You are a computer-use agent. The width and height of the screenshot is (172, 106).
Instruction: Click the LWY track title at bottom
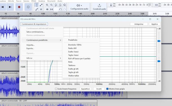coord(14,101)
